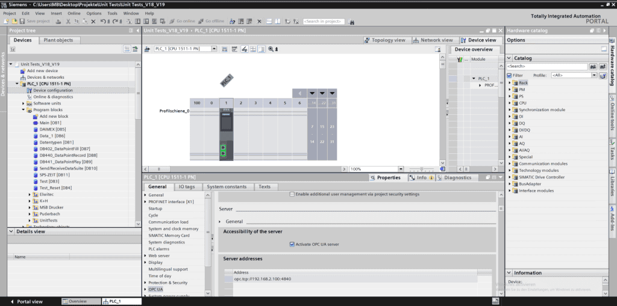Click catalog search downward icon

[593, 66]
